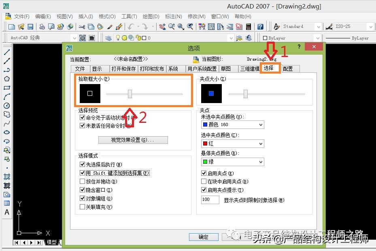Switch to the 用户系统配置 tab
This screenshot has width=376, height=251.
point(202,69)
